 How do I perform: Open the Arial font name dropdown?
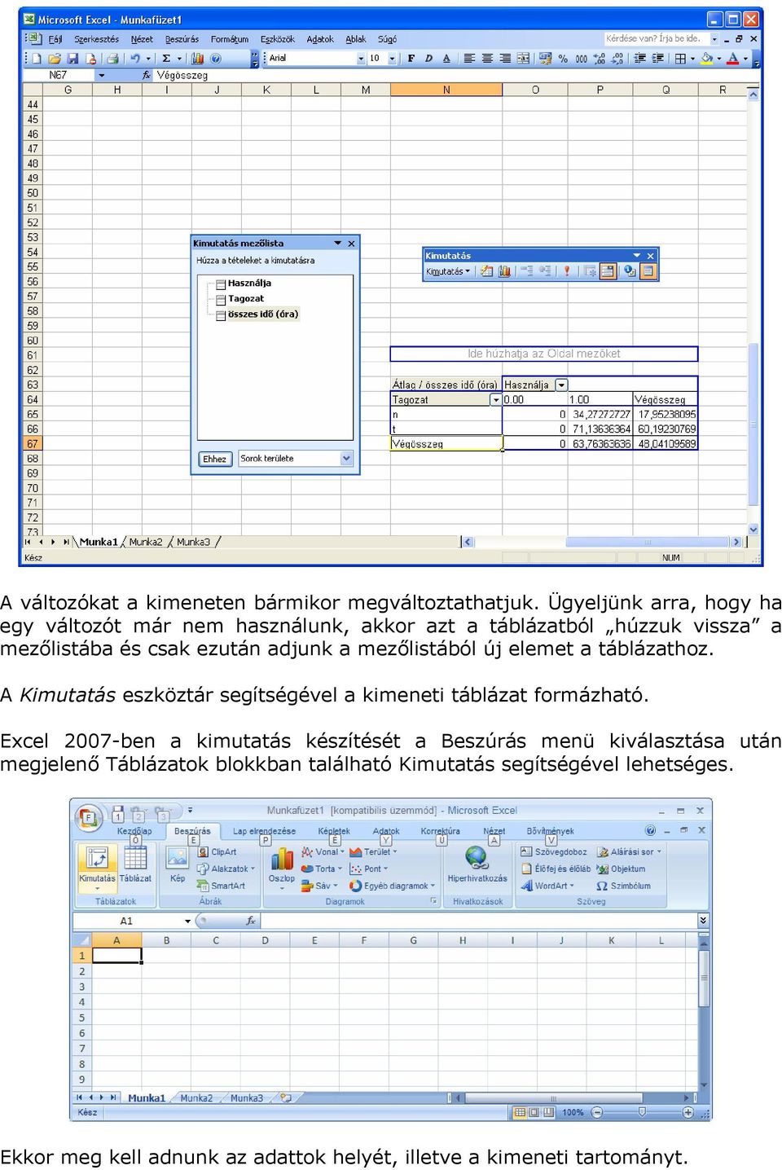tap(361, 59)
